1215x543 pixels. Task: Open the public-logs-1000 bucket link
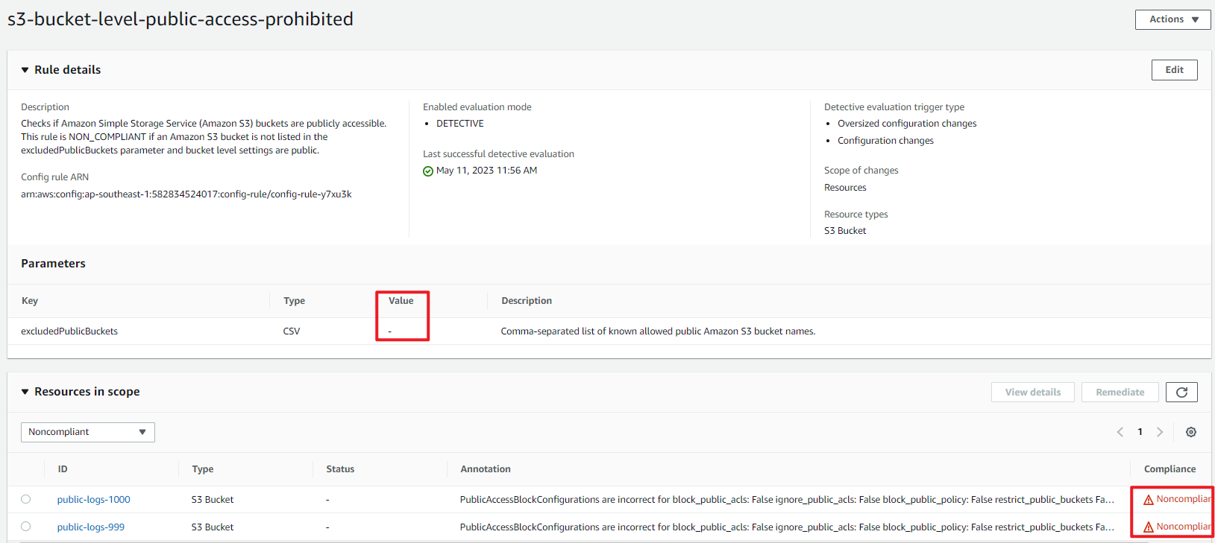click(93, 500)
